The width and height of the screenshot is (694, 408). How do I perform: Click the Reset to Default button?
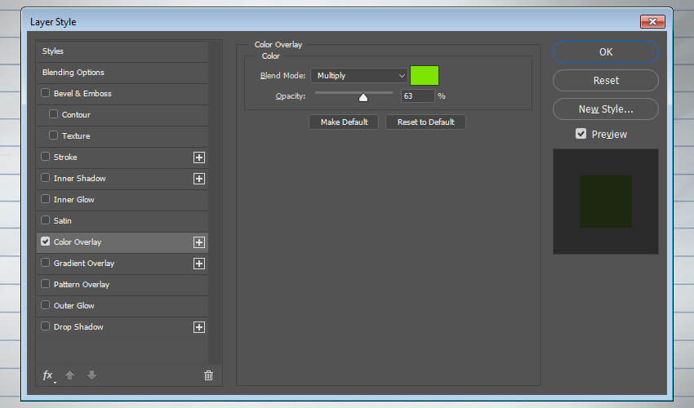pos(425,122)
